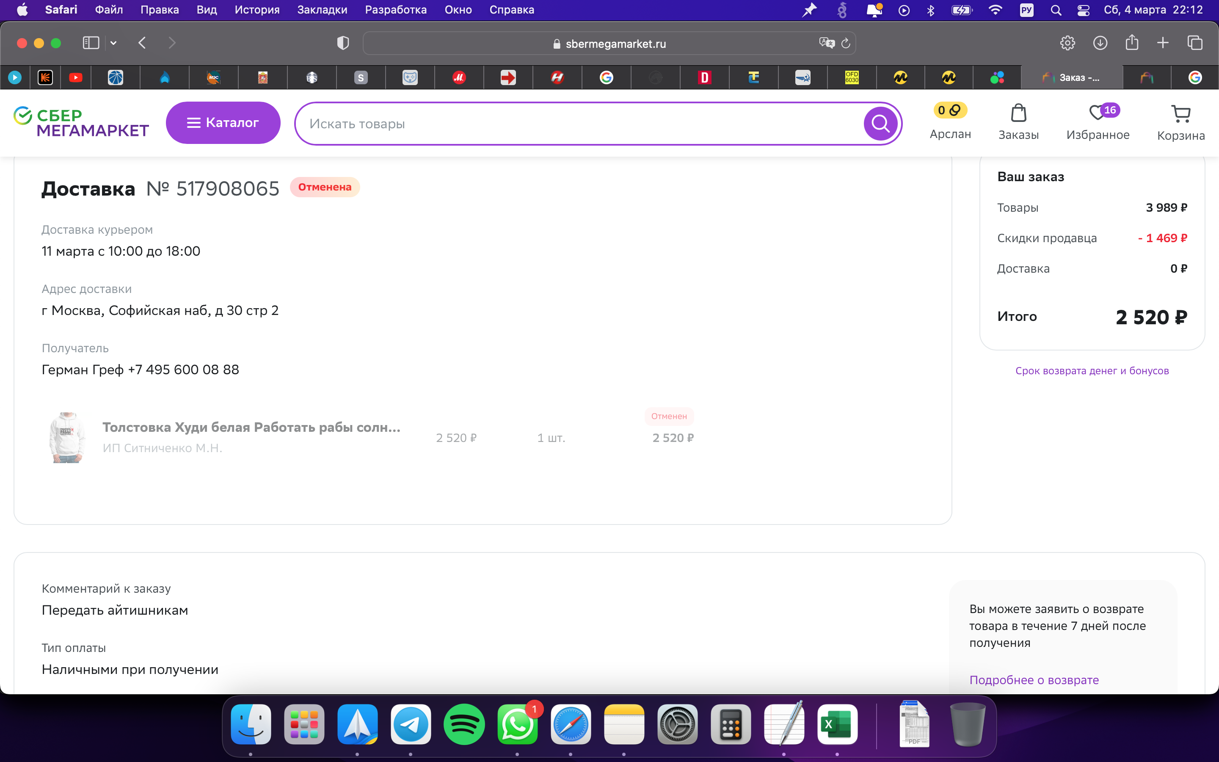Click the Share icon in Safari toolbar

pyautogui.click(x=1132, y=42)
